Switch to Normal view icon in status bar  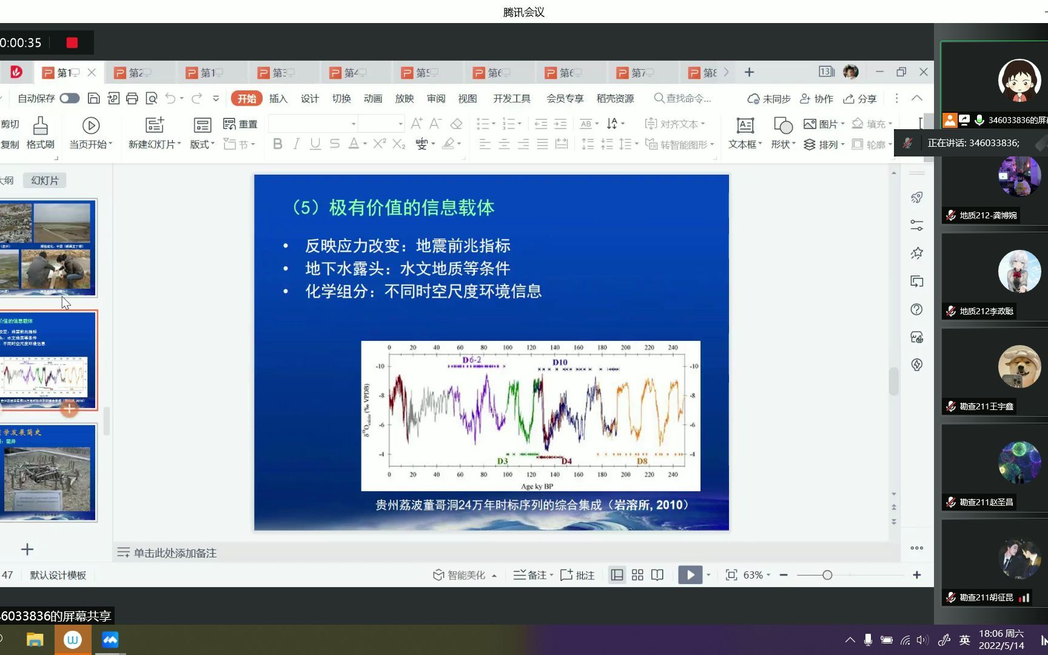[617, 575]
